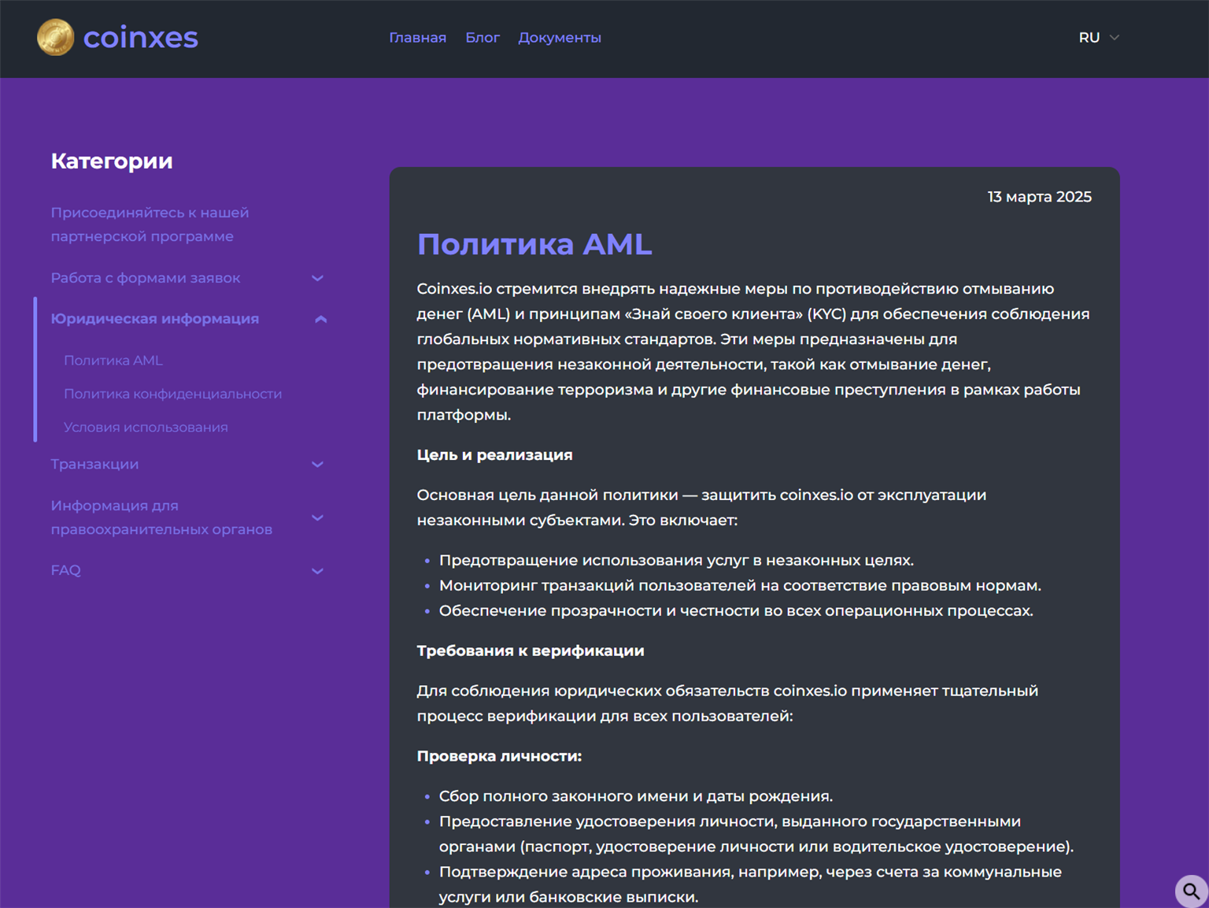The image size is (1209, 908).
Task: Click the Категории sidebar heading
Action: (112, 161)
